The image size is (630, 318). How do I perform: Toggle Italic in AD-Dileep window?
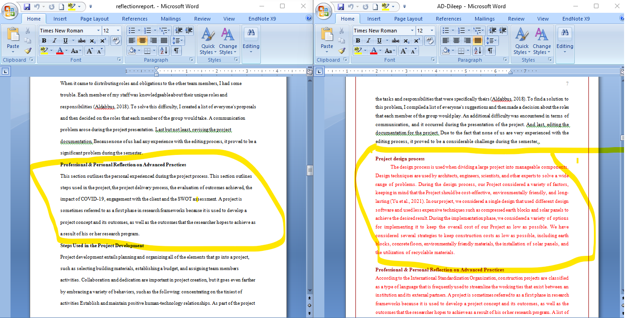point(368,41)
